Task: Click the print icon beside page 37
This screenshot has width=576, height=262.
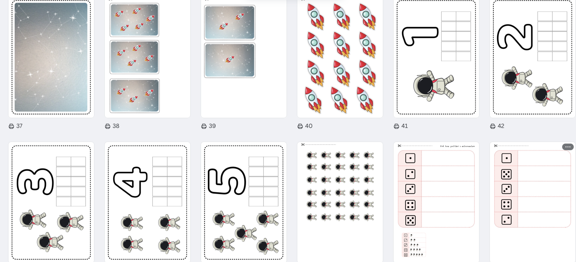Action: 11,126
